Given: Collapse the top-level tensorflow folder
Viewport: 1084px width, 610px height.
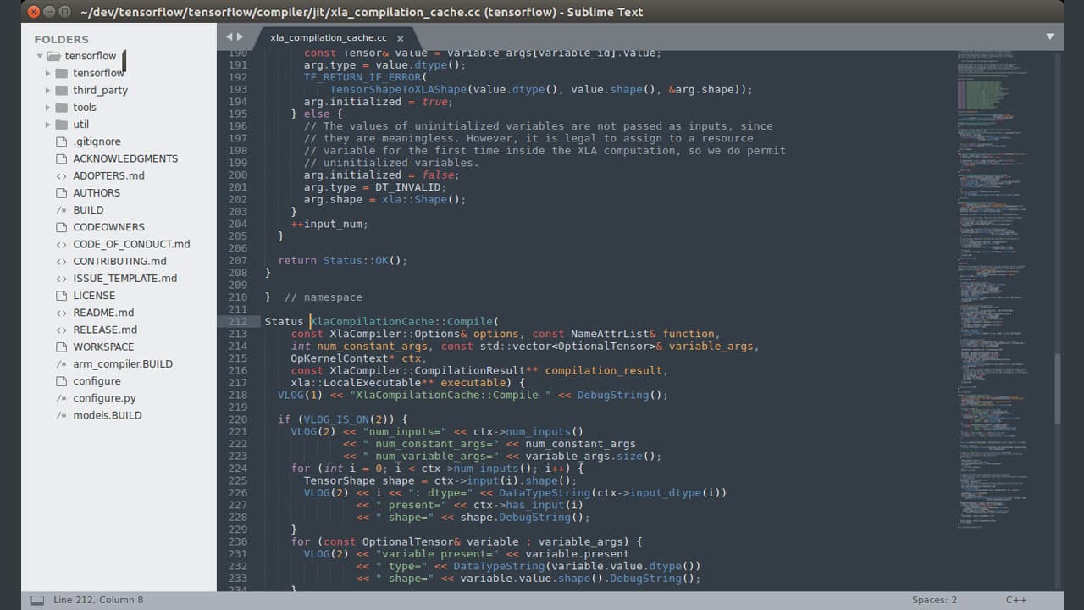Looking at the screenshot, I should (x=39, y=55).
